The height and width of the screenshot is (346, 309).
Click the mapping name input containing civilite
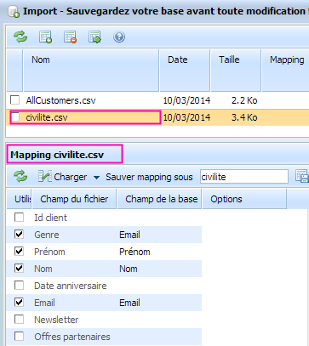(x=244, y=177)
